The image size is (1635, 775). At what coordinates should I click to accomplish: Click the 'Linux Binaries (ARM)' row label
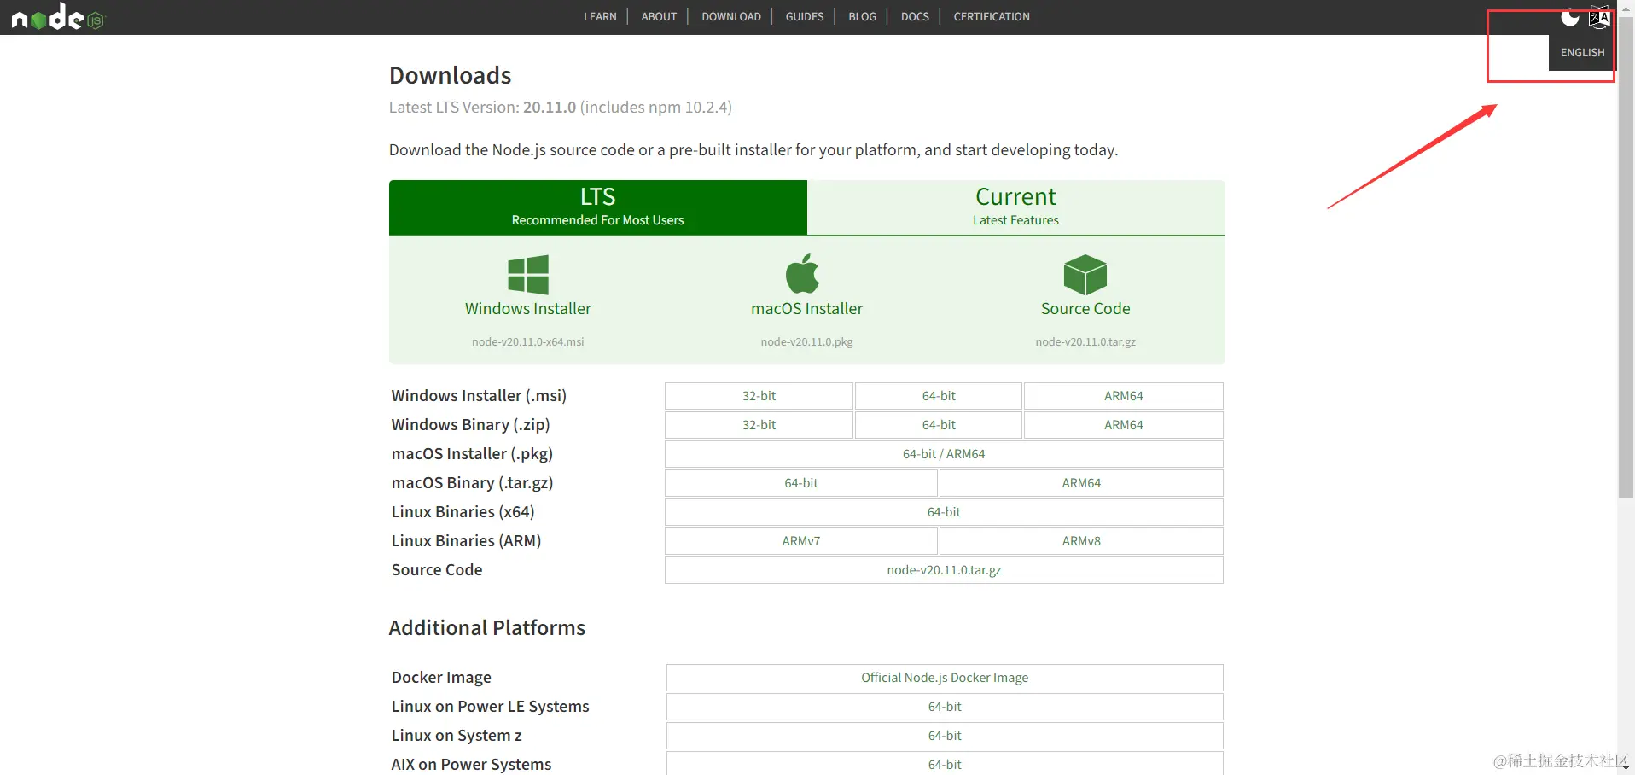tap(466, 541)
